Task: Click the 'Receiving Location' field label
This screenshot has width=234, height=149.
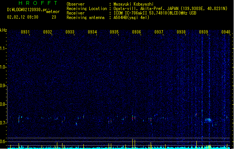Action: point(87,9)
